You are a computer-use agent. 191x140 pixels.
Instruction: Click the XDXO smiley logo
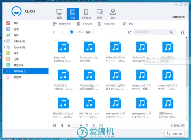pyautogui.click(x=16, y=11)
